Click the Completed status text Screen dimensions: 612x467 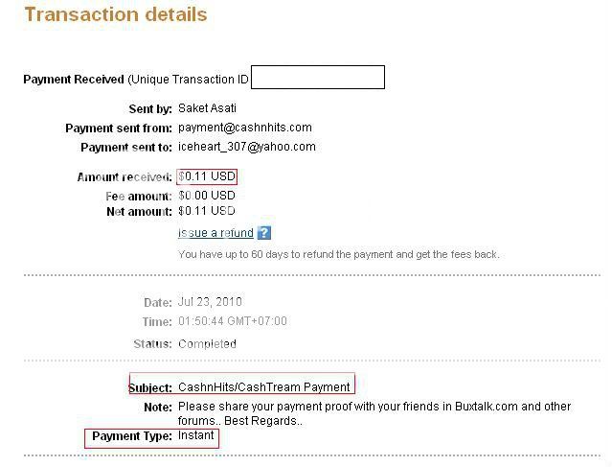pos(207,344)
